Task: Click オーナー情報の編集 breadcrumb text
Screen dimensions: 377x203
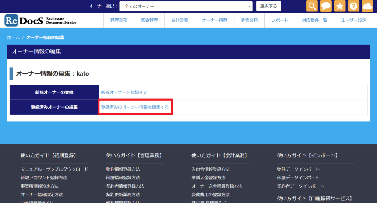Action: click(45, 38)
